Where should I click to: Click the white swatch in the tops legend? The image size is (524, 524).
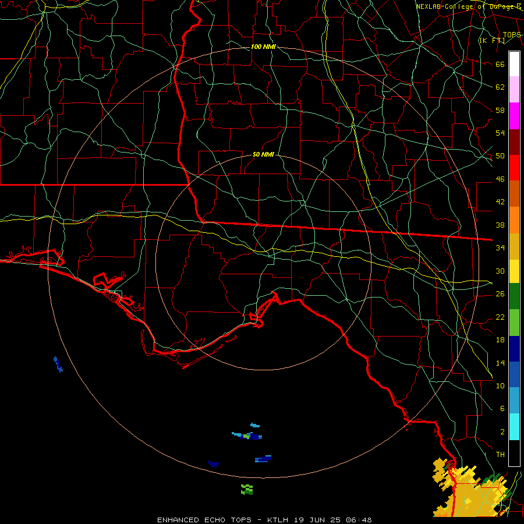tap(514, 64)
